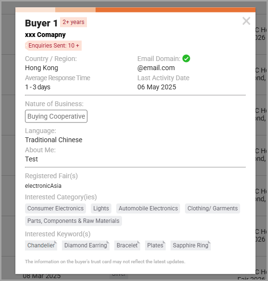Click the dark orange progress bar segment
The width and height of the screenshot is (268, 281).
point(175,10)
